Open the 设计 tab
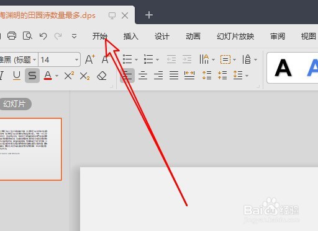This screenshot has width=318, height=231. click(162, 37)
